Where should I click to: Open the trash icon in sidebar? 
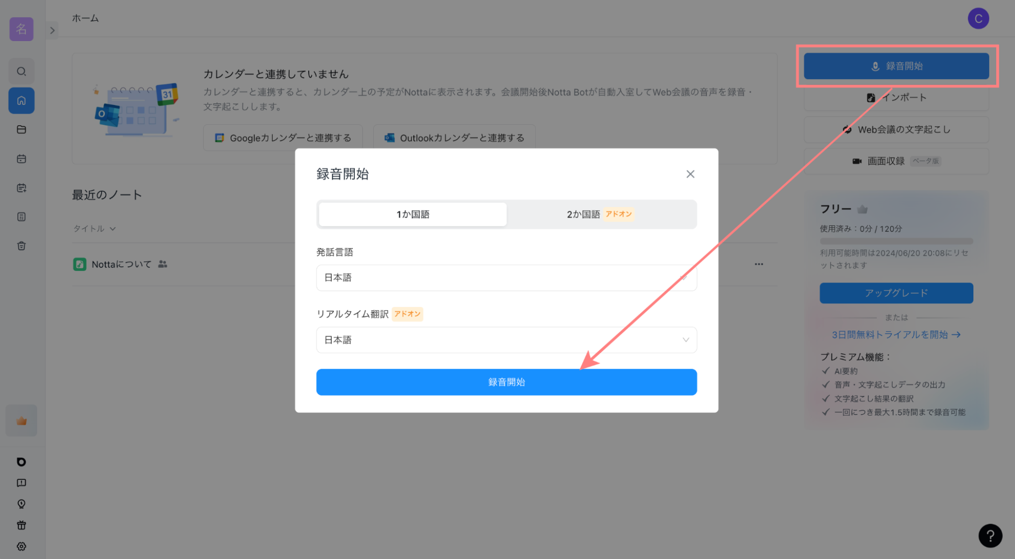[x=21, y=246]
